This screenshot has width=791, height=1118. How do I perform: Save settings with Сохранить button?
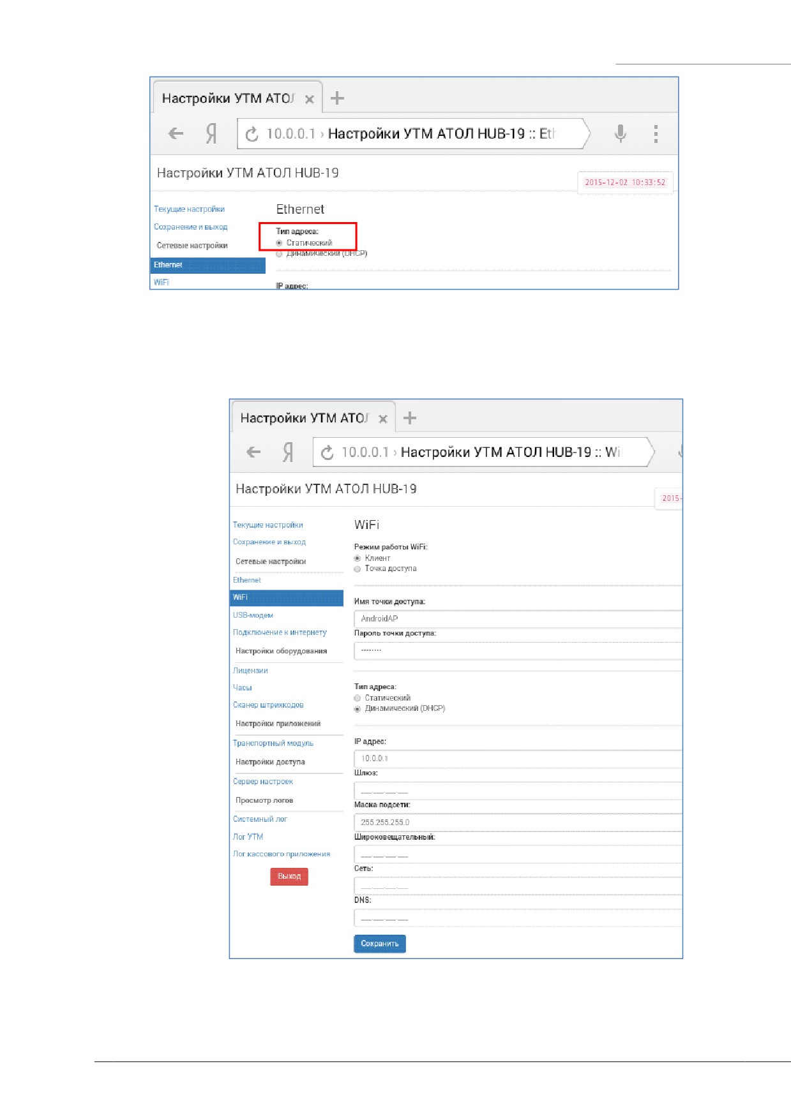pyautogui.click(x=380, y=944)
